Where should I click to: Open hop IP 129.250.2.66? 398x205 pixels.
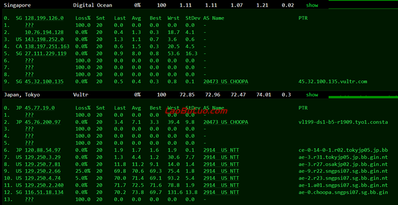[x=43, y=171]
